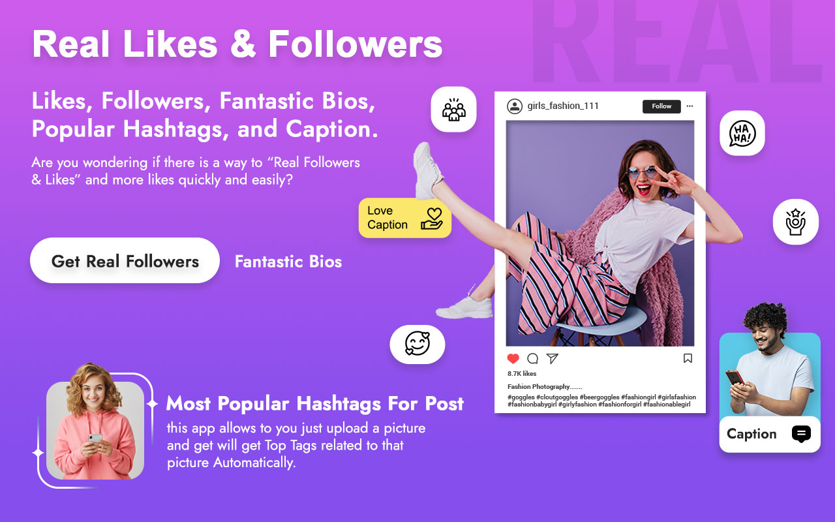Click the winking face emoji icon

[x=417, y=344]
